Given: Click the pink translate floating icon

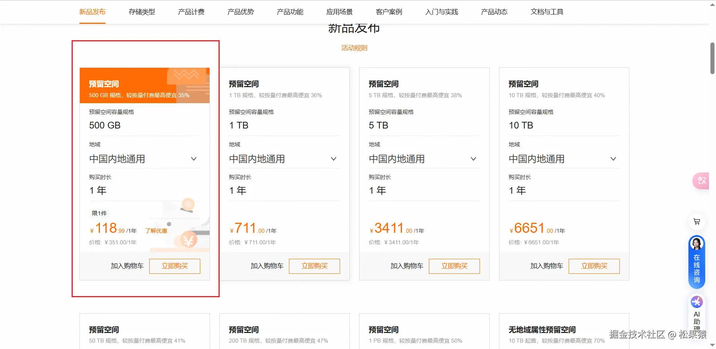Looking at the screenshot, I should tap(701, 181).
